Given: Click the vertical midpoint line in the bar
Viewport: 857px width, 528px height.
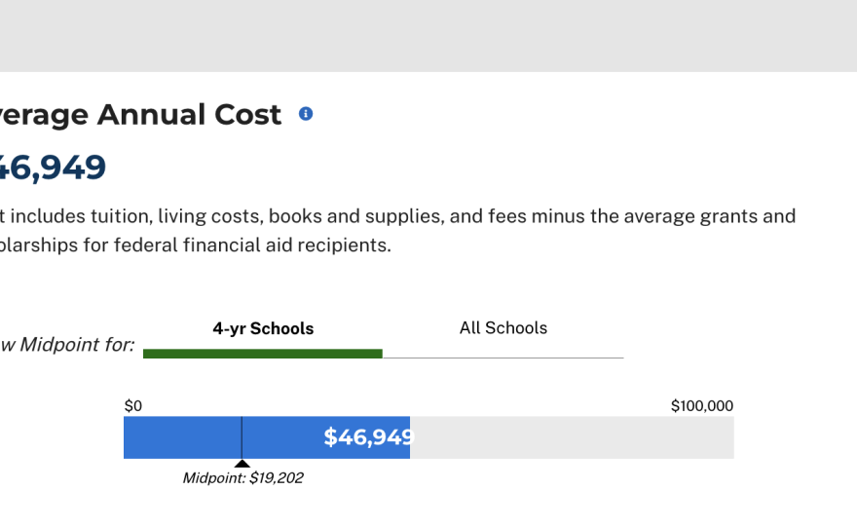Looking at the screenshot, I should point(242,437).
